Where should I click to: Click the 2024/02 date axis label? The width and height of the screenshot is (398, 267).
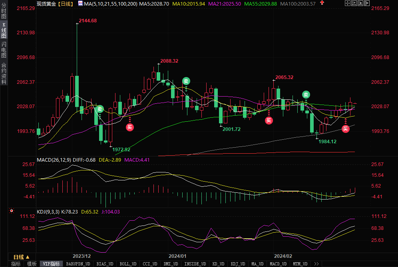[283, 256]
